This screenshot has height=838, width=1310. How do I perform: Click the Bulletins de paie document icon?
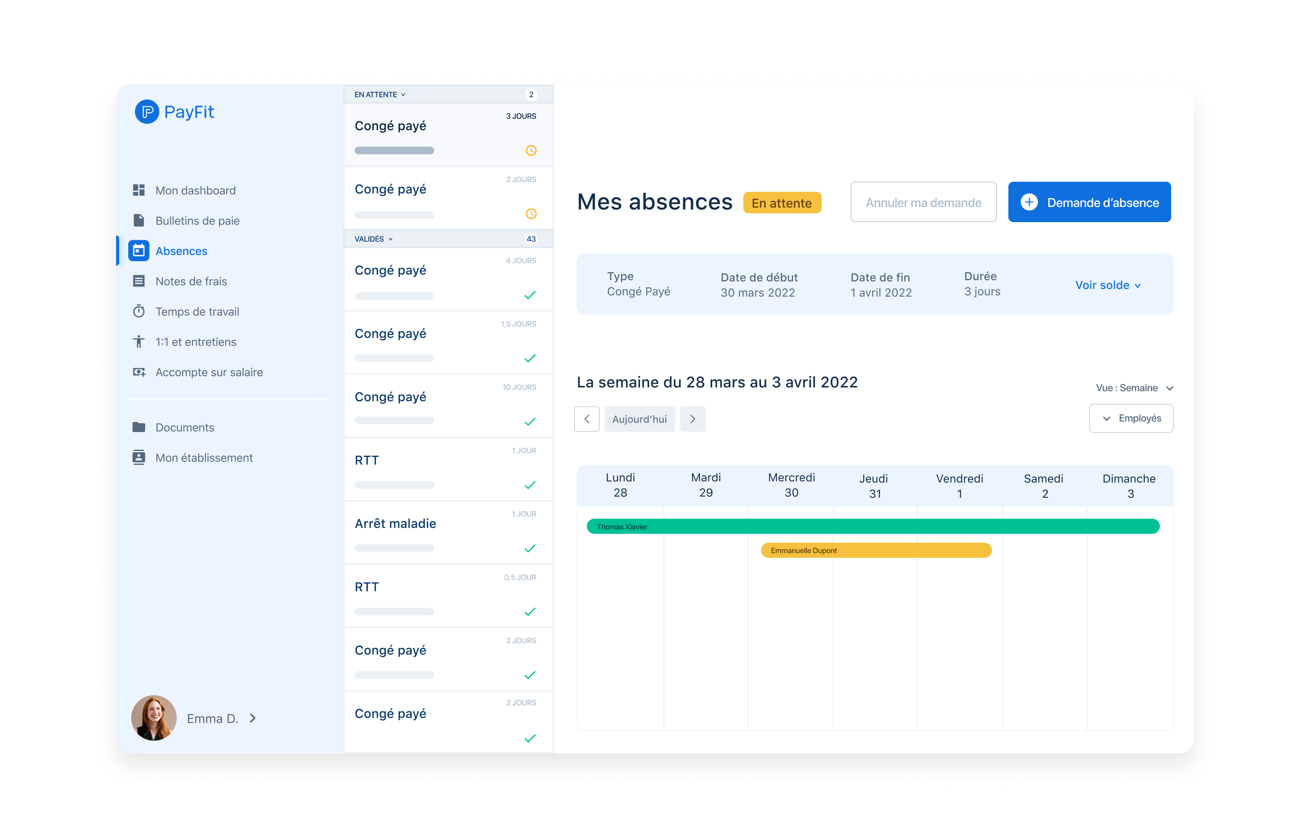pyautogui.click(x=139, y=220)
